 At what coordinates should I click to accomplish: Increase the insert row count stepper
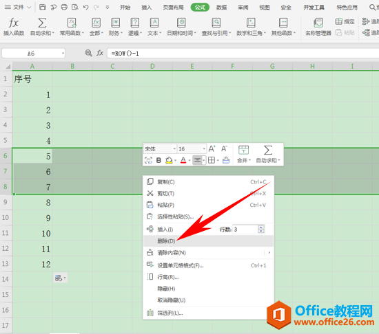tap(261, 227)
